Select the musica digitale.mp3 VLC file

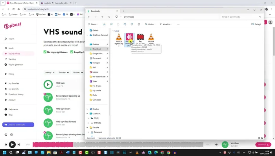pyautogui.click(x=119, y=40)
